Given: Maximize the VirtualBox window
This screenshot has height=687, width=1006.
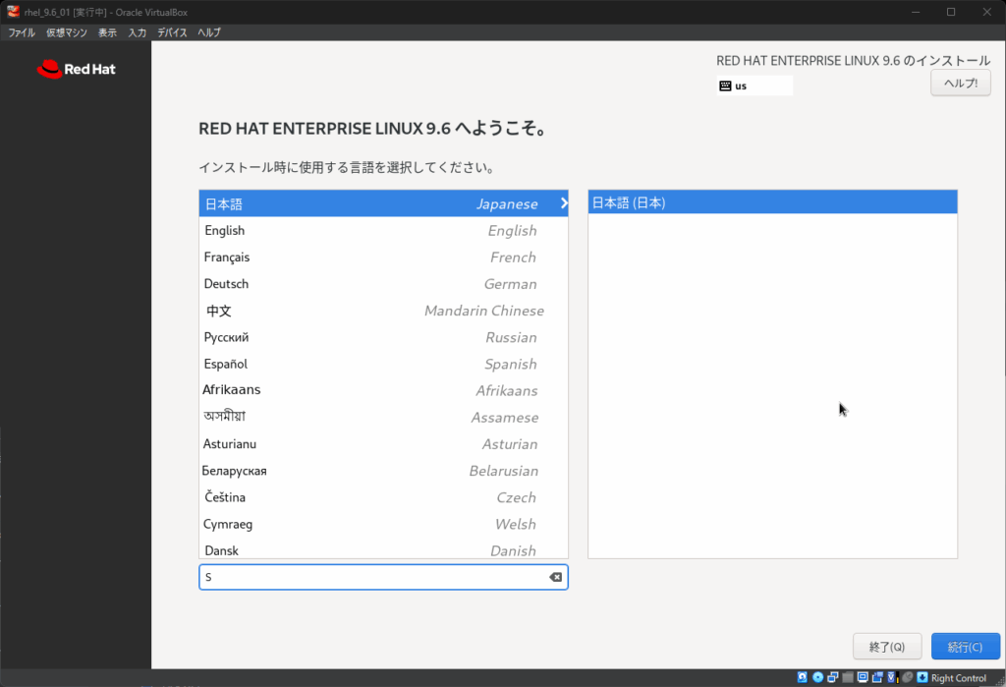Looking at the screenshot, I should 951,12.
